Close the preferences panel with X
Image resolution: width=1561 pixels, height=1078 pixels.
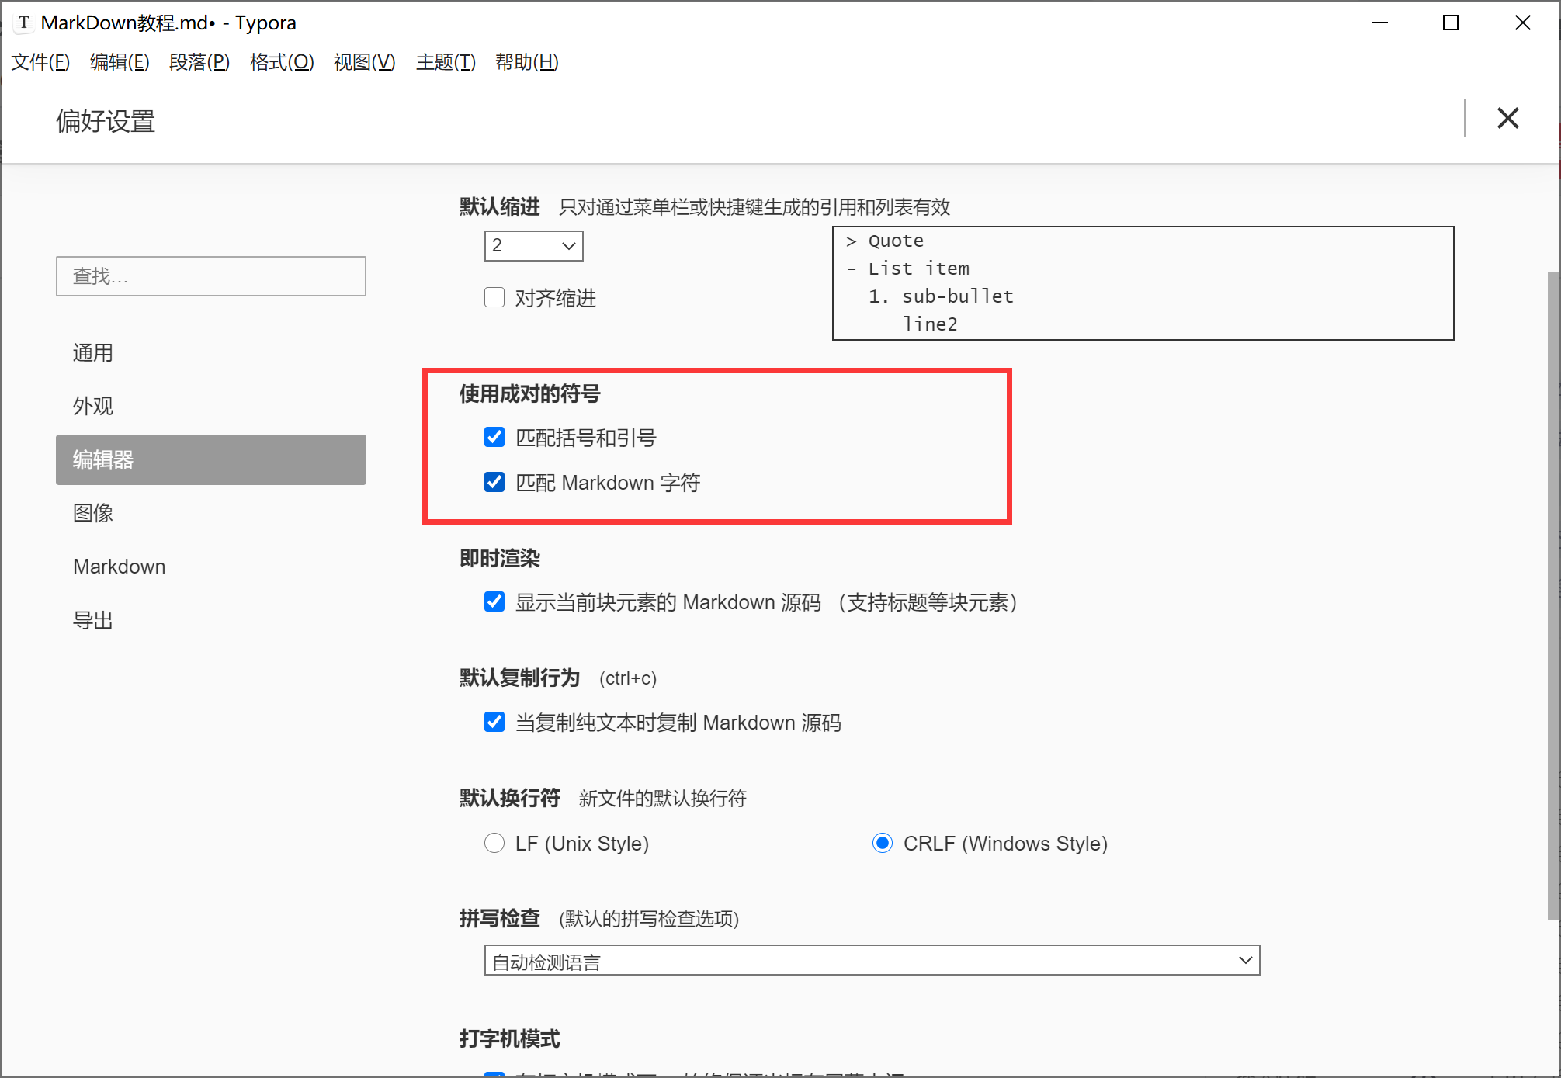(1507, 118)
